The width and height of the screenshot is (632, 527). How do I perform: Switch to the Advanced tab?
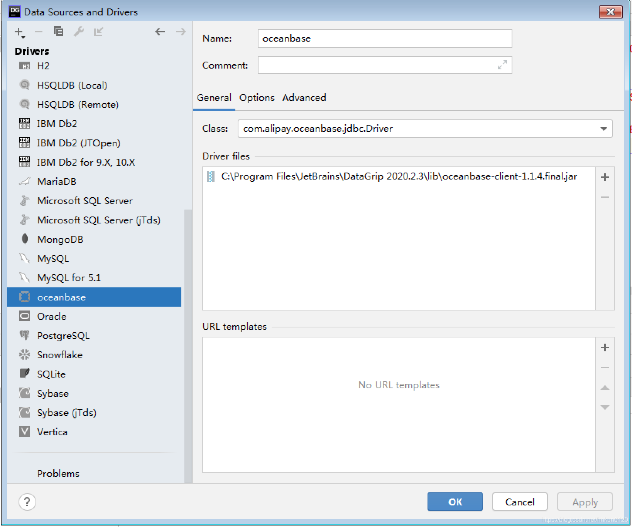pyautogui.click(x=304, y=98)
